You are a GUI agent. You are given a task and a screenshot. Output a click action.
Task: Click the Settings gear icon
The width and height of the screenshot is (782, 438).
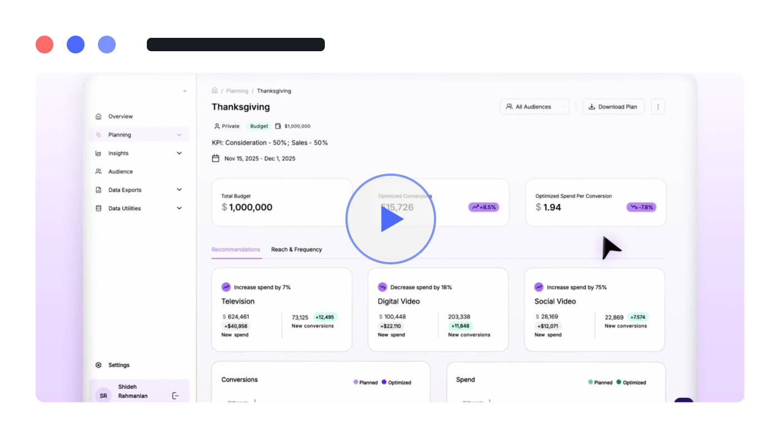98,365
